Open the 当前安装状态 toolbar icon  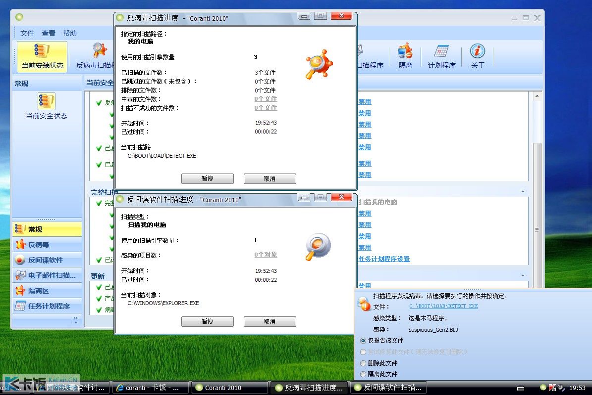[x=42, y=56]
